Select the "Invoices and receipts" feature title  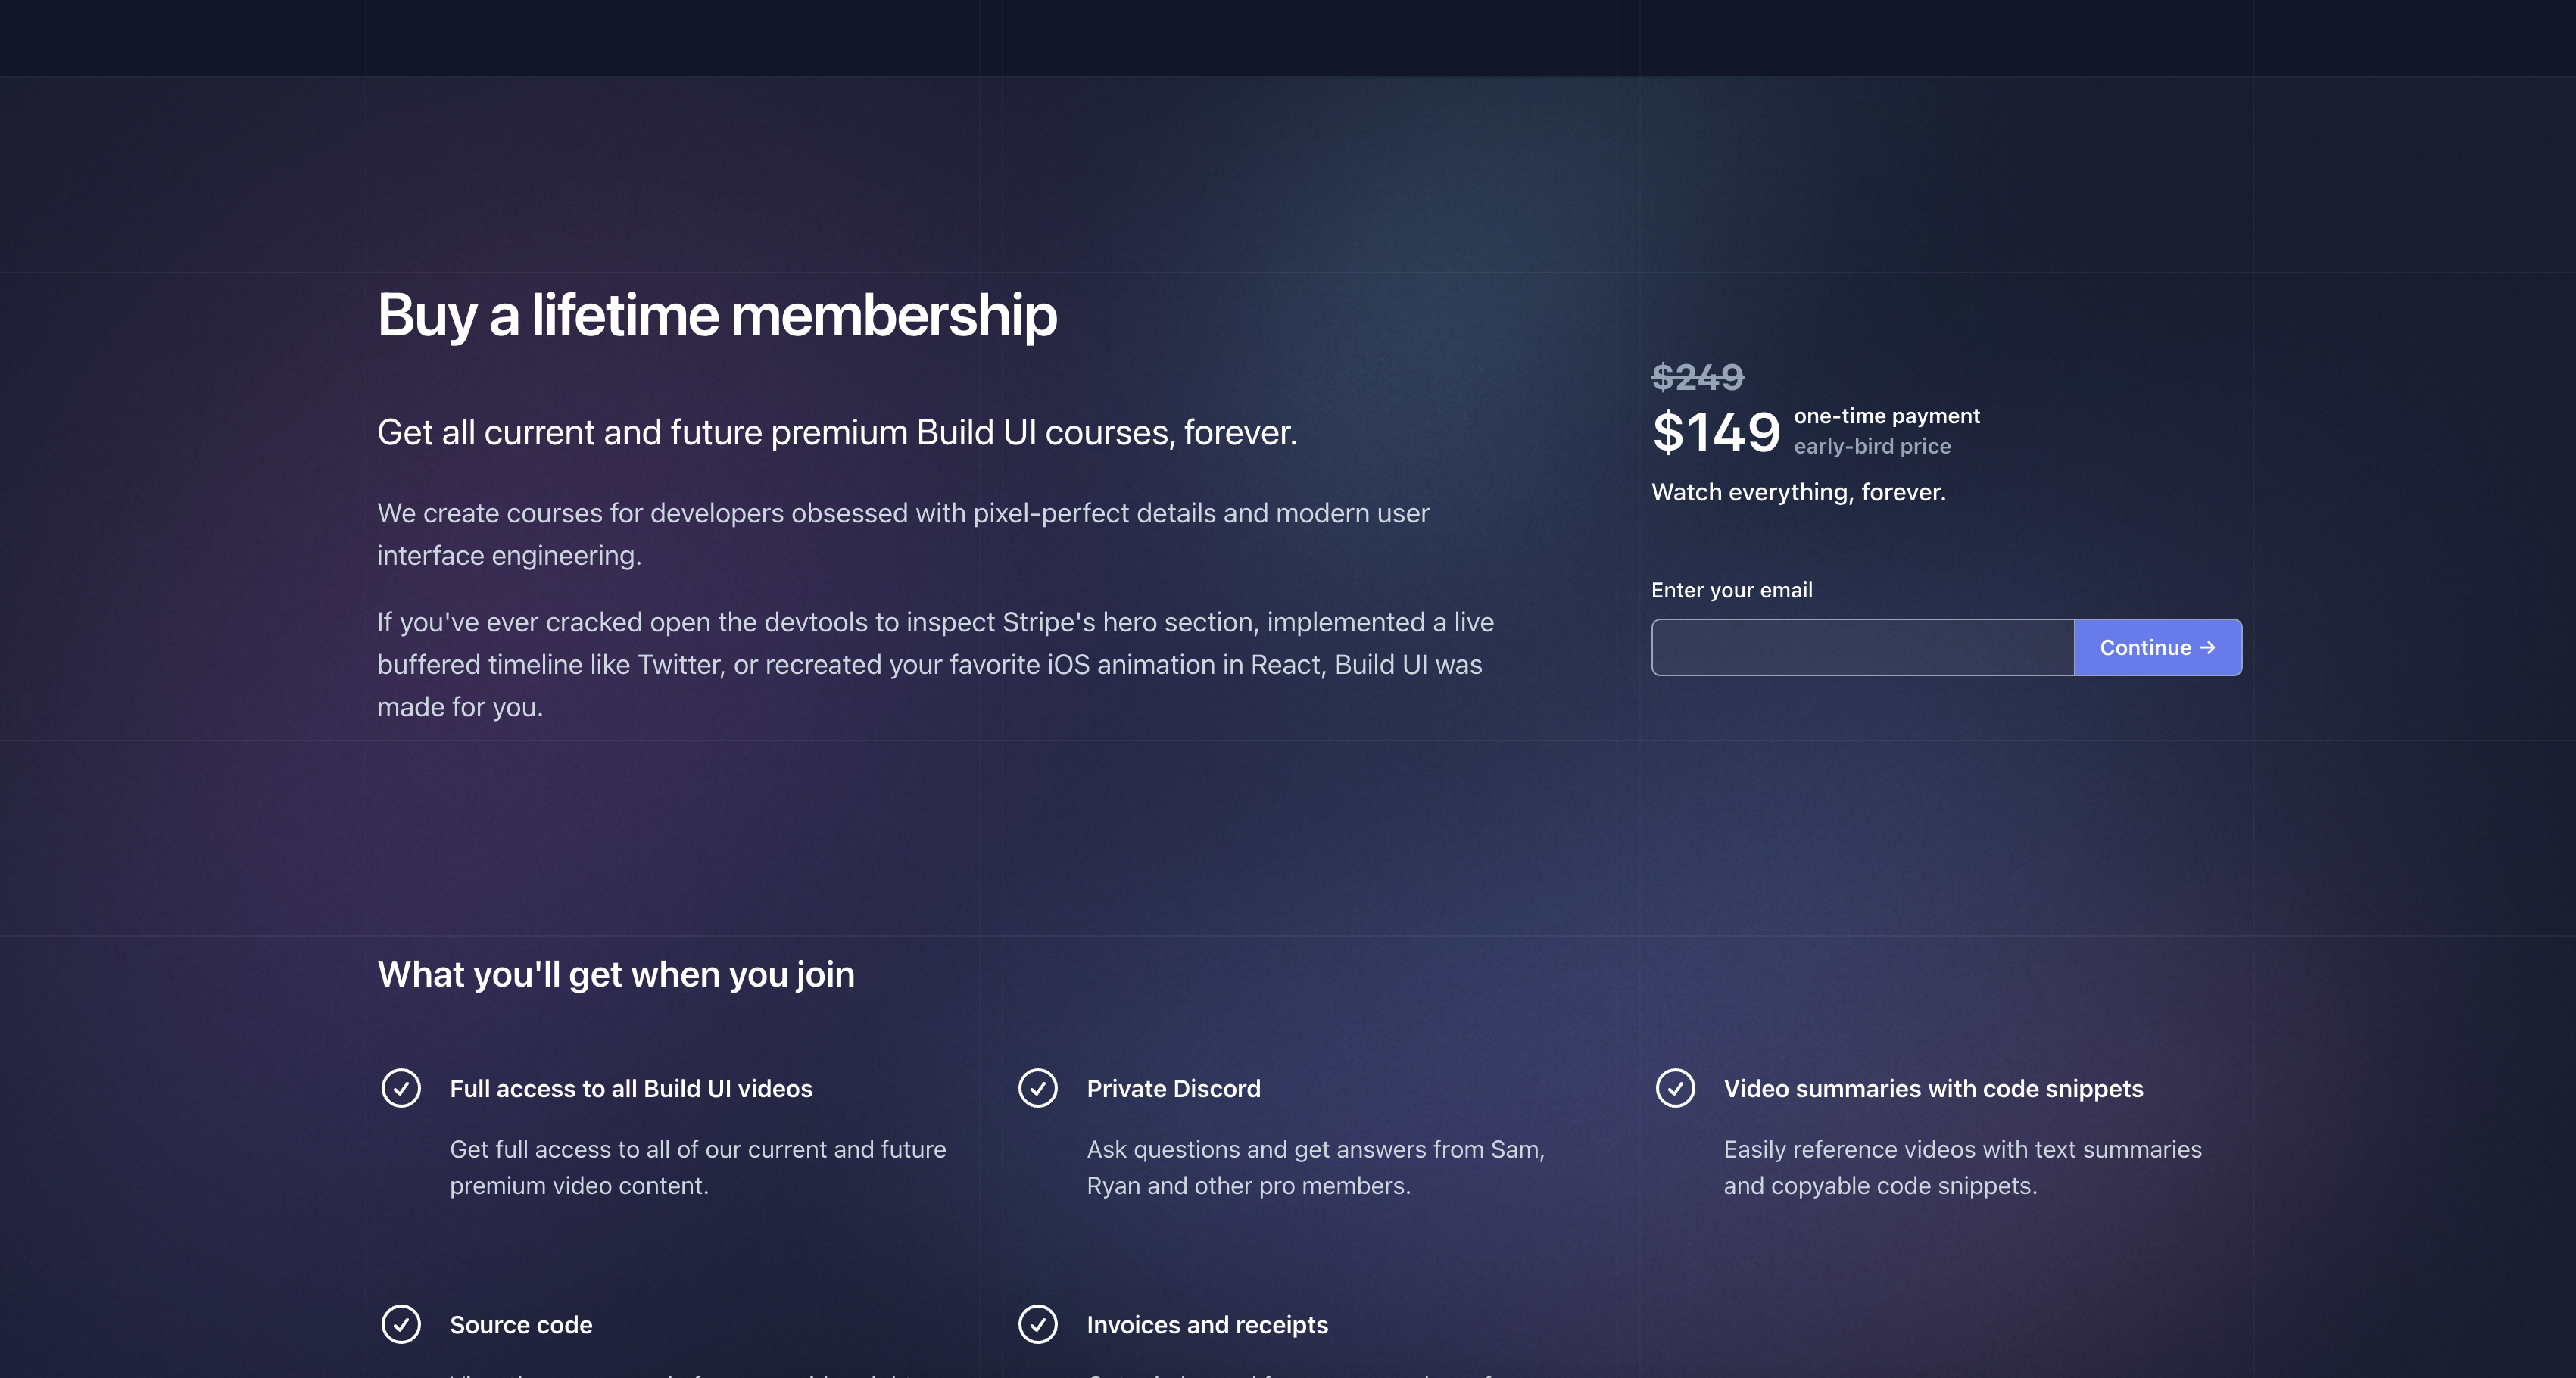(1207, 1325)
